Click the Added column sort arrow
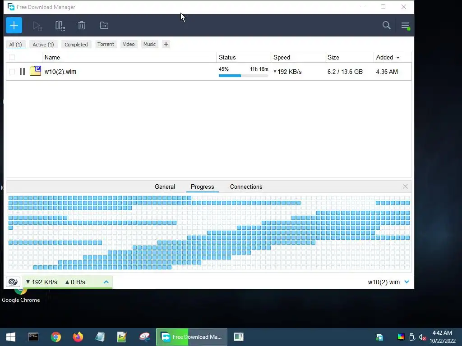The width and height of the screenshot is (462, 346). [398, 58]
